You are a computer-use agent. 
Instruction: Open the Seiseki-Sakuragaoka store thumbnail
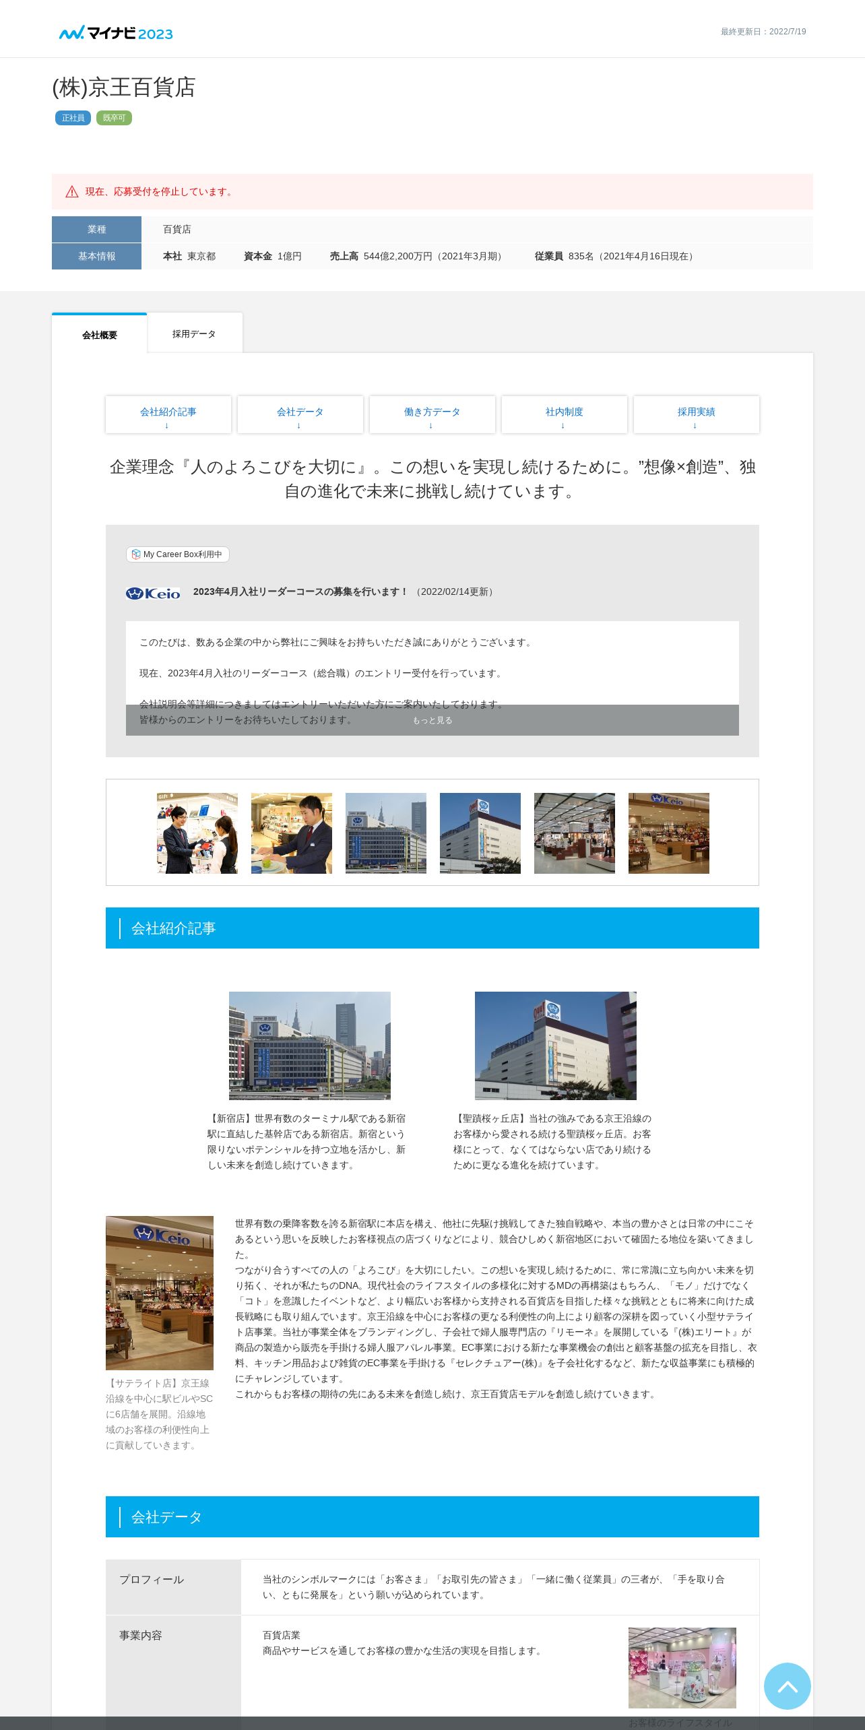(x=480, y=833)
